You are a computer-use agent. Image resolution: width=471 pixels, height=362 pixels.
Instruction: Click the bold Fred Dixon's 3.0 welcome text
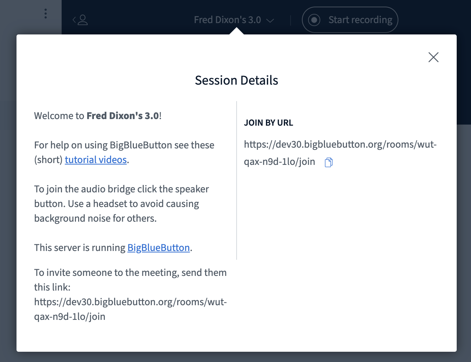123,116
